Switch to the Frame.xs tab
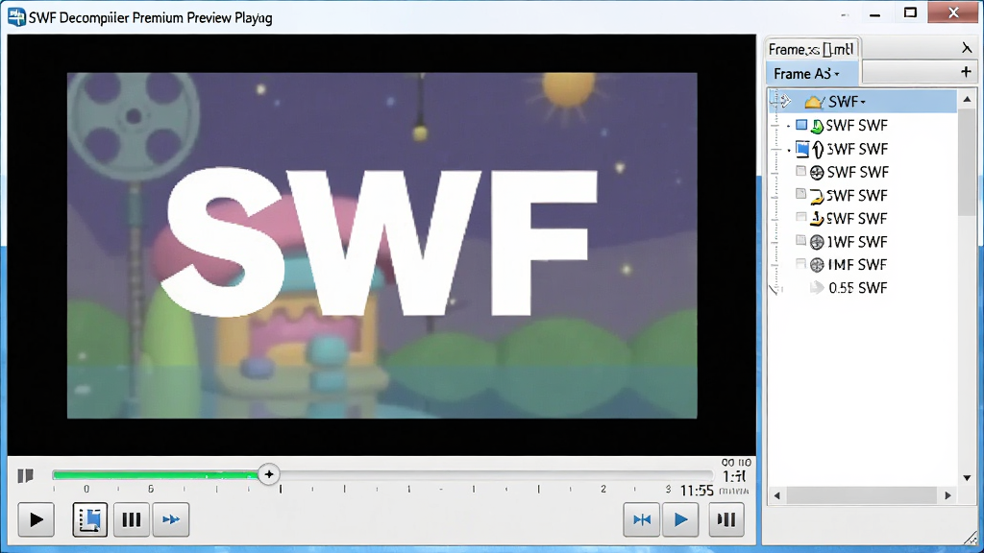Viewport: 984px width, 553px height. [x=811, y=49]
